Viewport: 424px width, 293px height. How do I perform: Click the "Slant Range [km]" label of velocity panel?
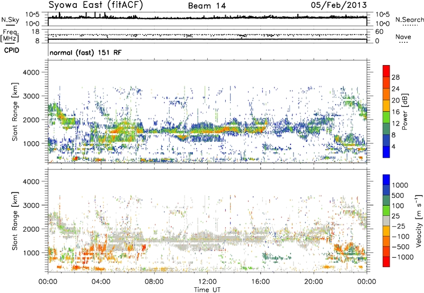[x=15, y=221]
